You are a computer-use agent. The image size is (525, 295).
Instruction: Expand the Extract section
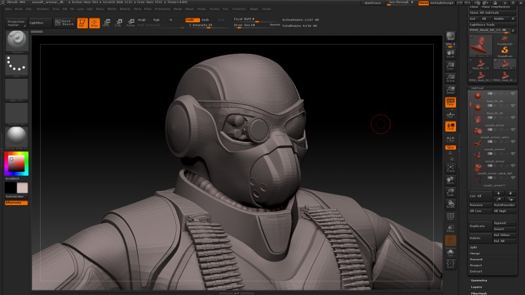click(x=476, y=271)
